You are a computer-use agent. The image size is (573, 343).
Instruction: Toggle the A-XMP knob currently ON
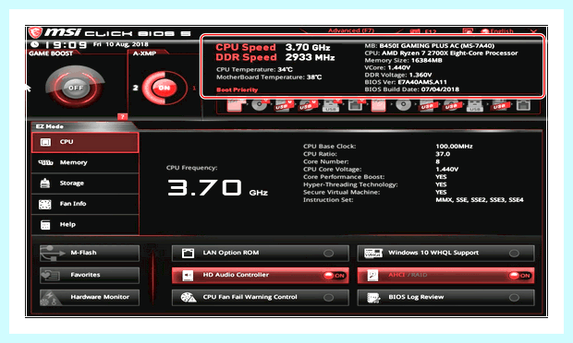165,88
